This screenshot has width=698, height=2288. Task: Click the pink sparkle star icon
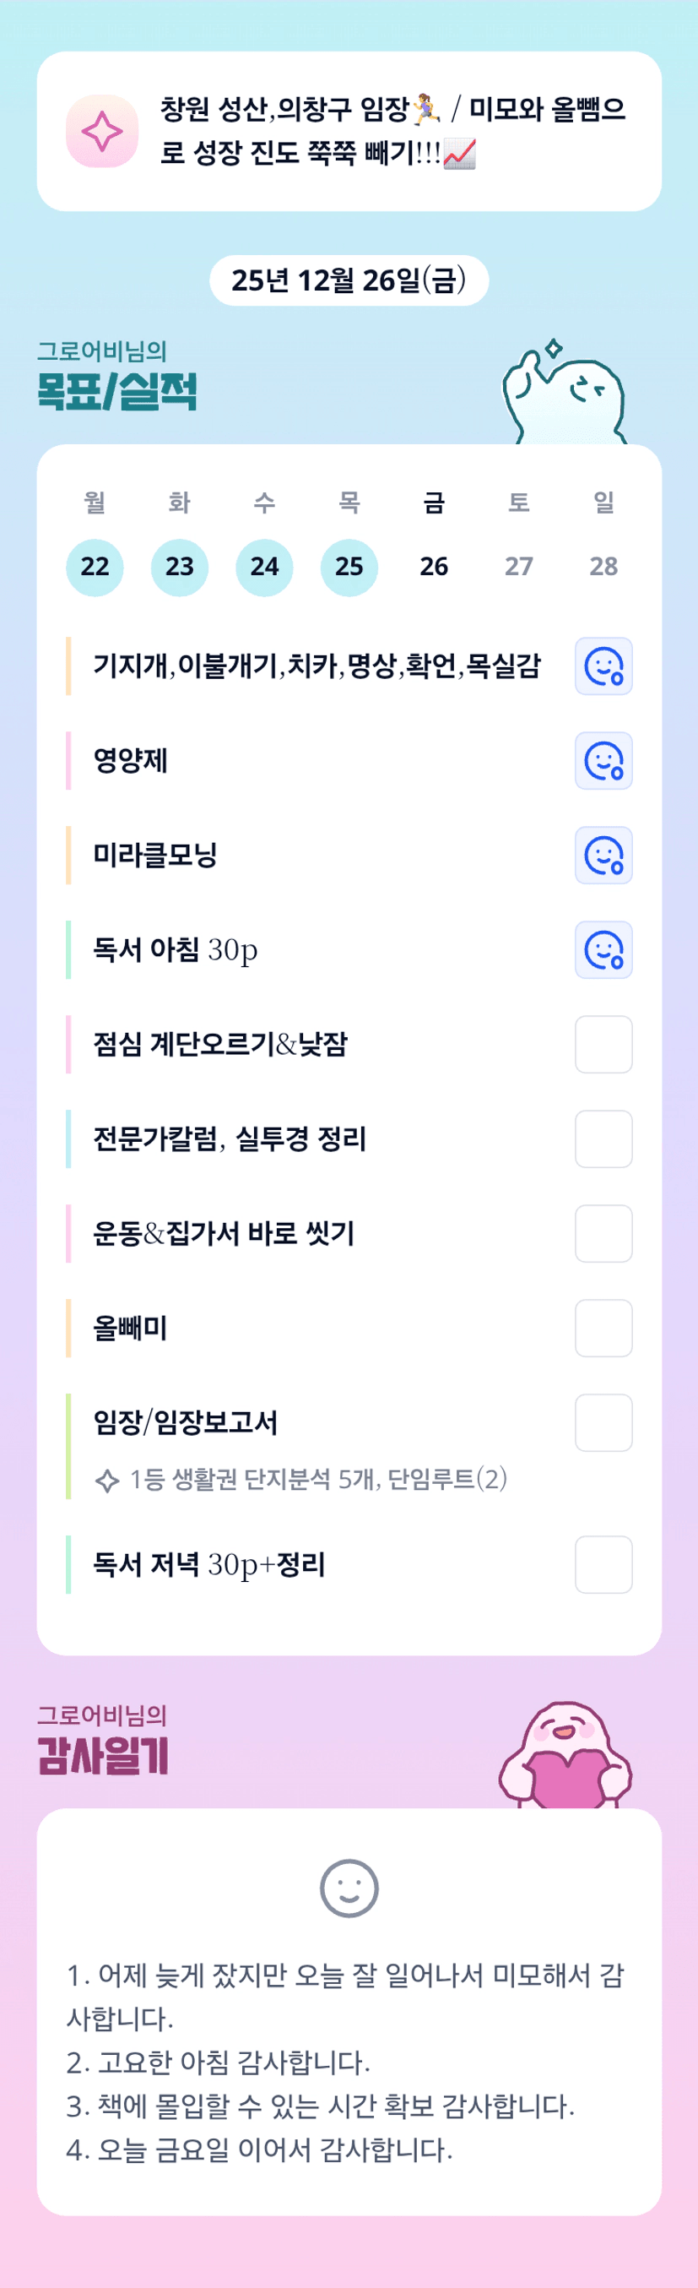pos(102,132)
